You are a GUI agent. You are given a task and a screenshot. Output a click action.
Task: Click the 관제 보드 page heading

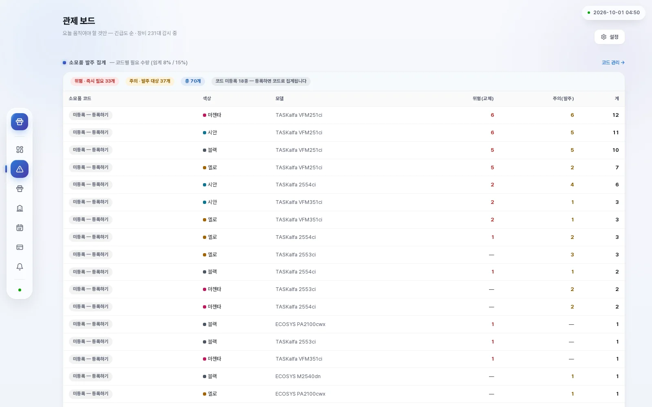click(x=79, y=21)
